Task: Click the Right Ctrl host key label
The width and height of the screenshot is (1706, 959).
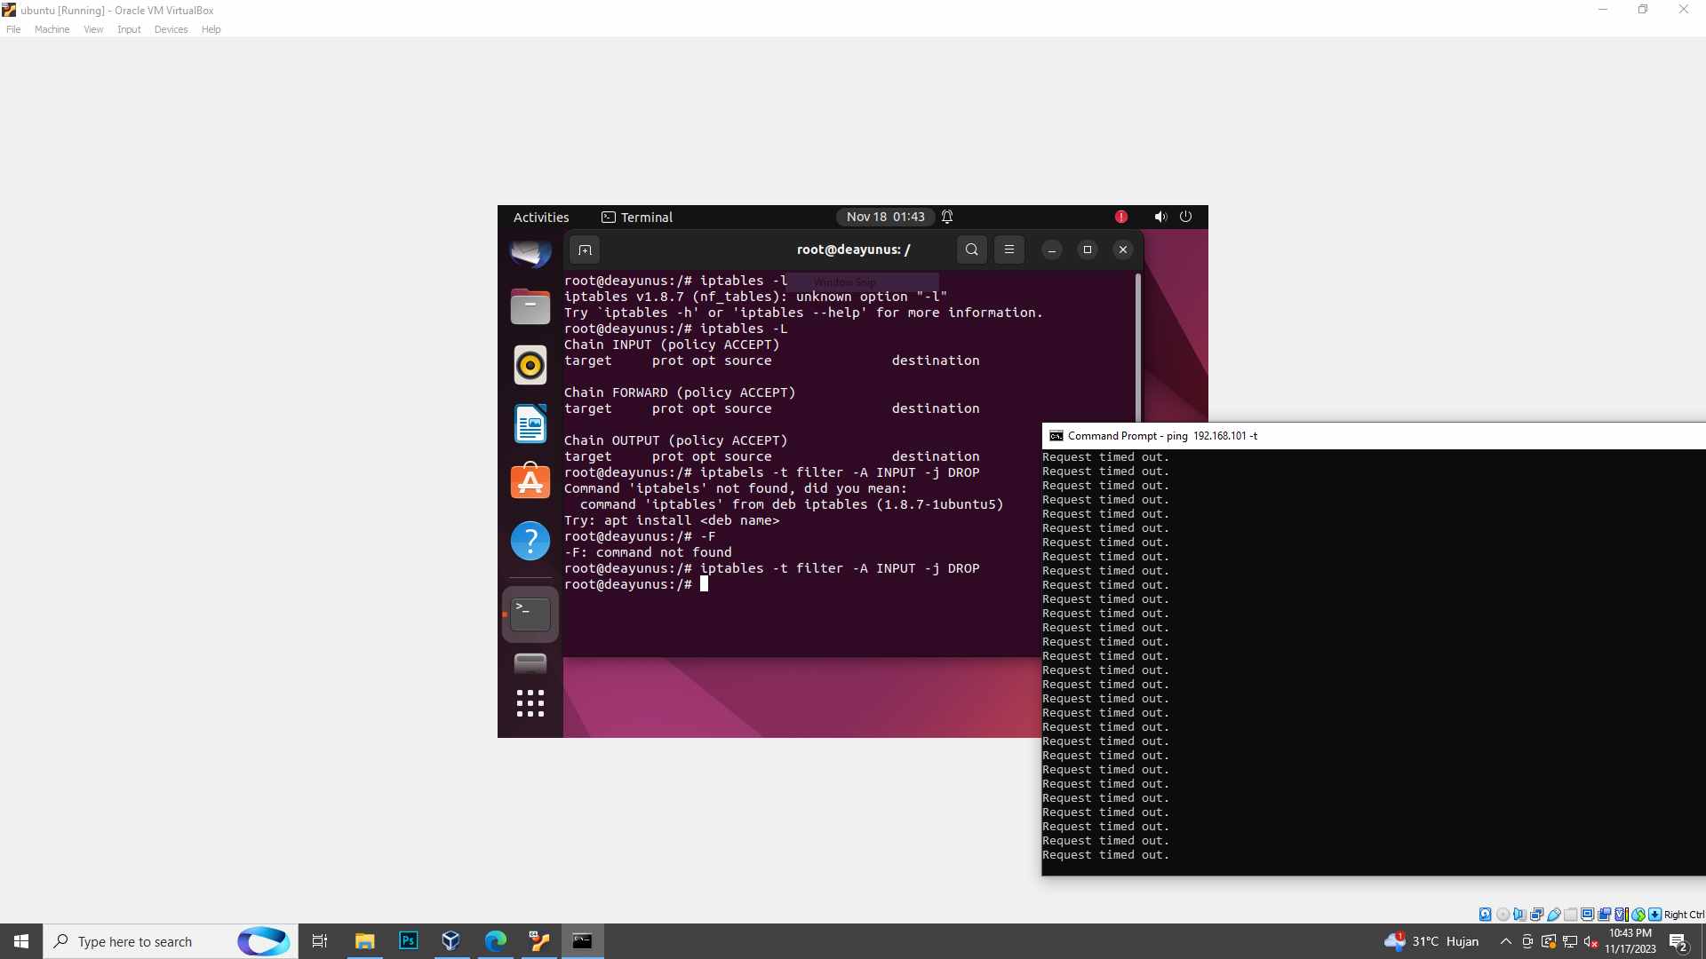Action: click(1684, 915)
